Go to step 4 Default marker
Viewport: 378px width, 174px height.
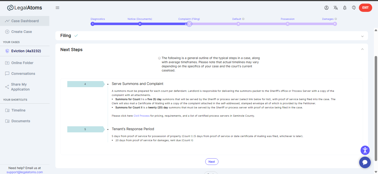click(x=238, y=24)
